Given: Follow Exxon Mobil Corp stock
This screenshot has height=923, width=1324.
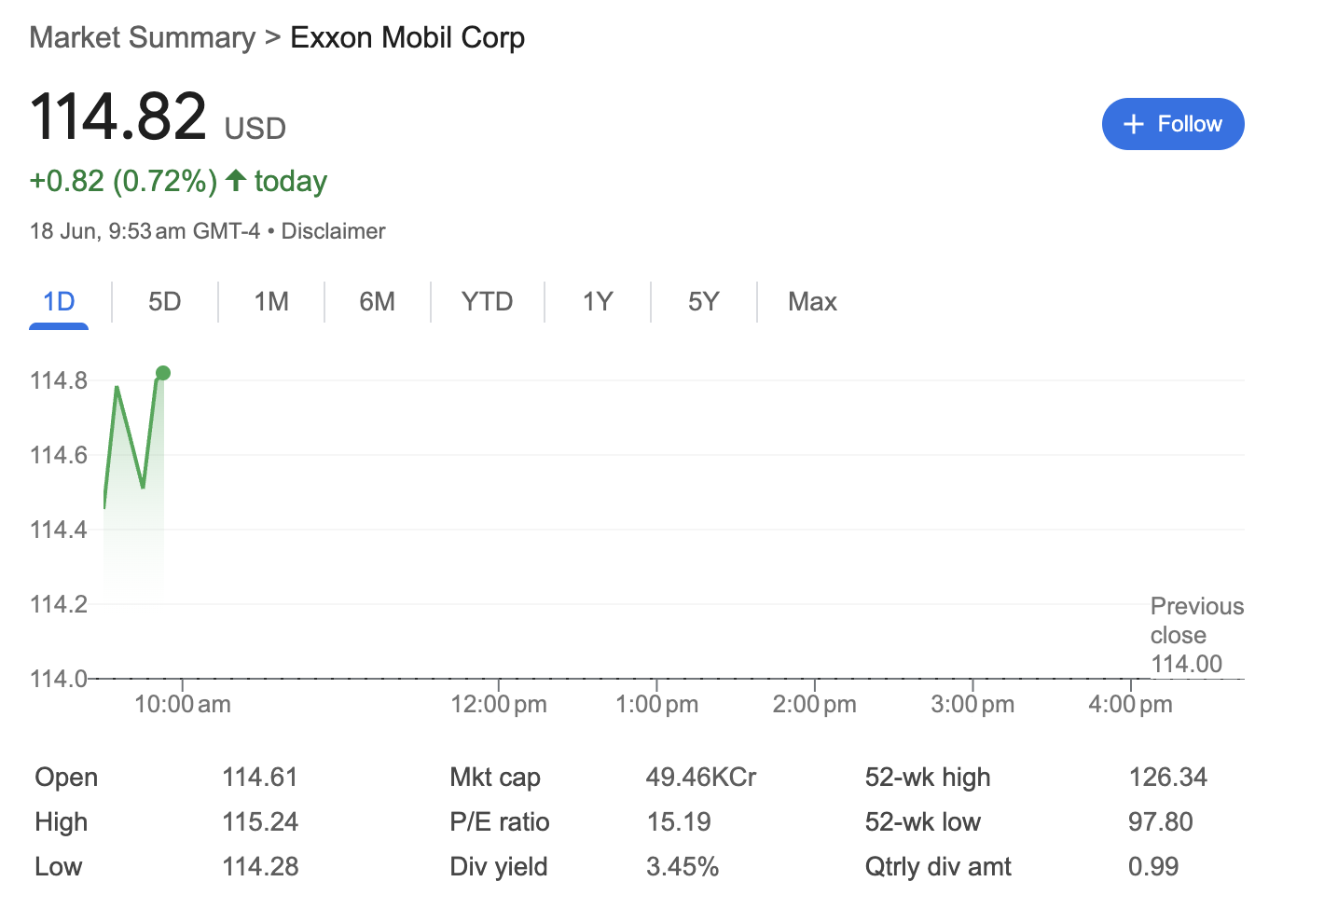Looking at the screenshot, I should [1173, 124].
